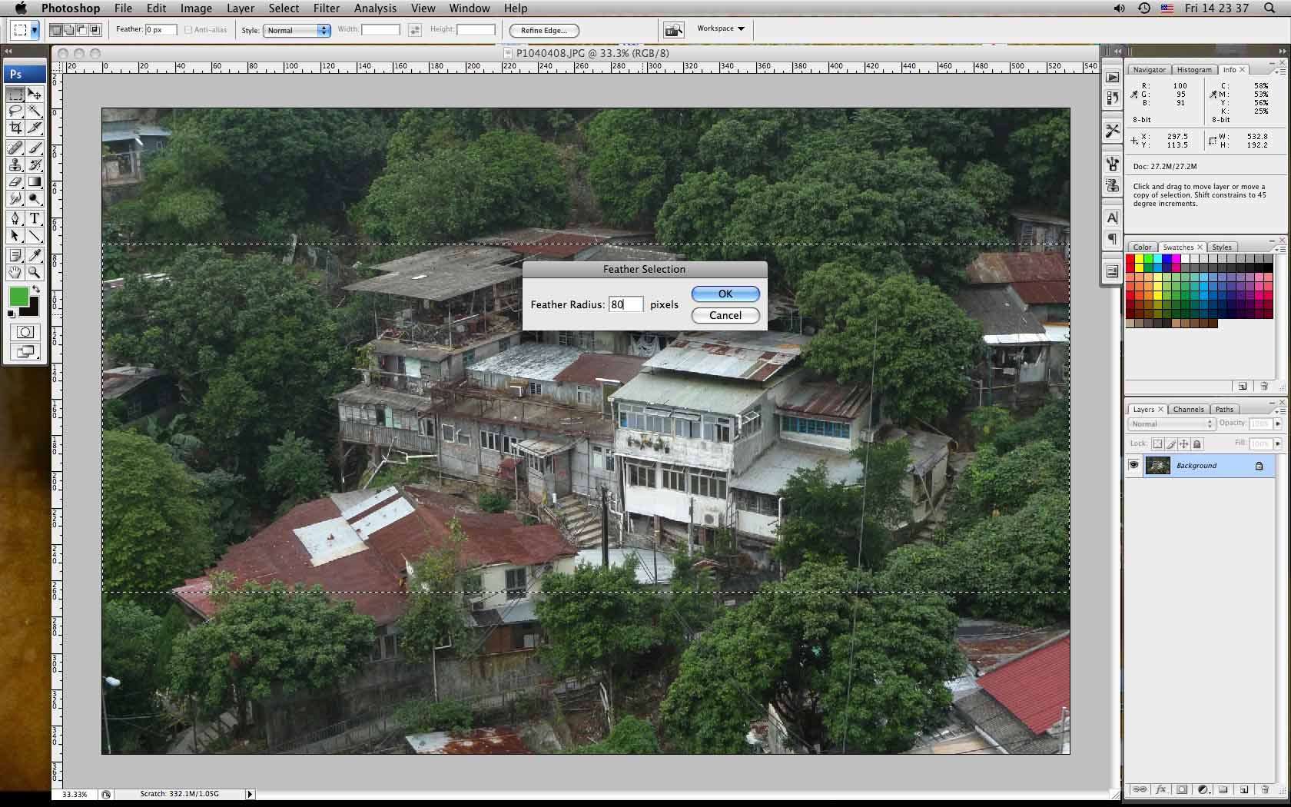Toggle lock position
Screen dimensions: 1291x807
pyautogui.click(x=1184, y=443)
